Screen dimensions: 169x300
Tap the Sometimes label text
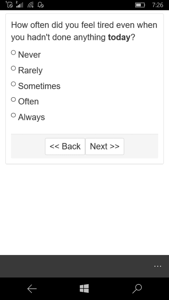click(39, 86)
